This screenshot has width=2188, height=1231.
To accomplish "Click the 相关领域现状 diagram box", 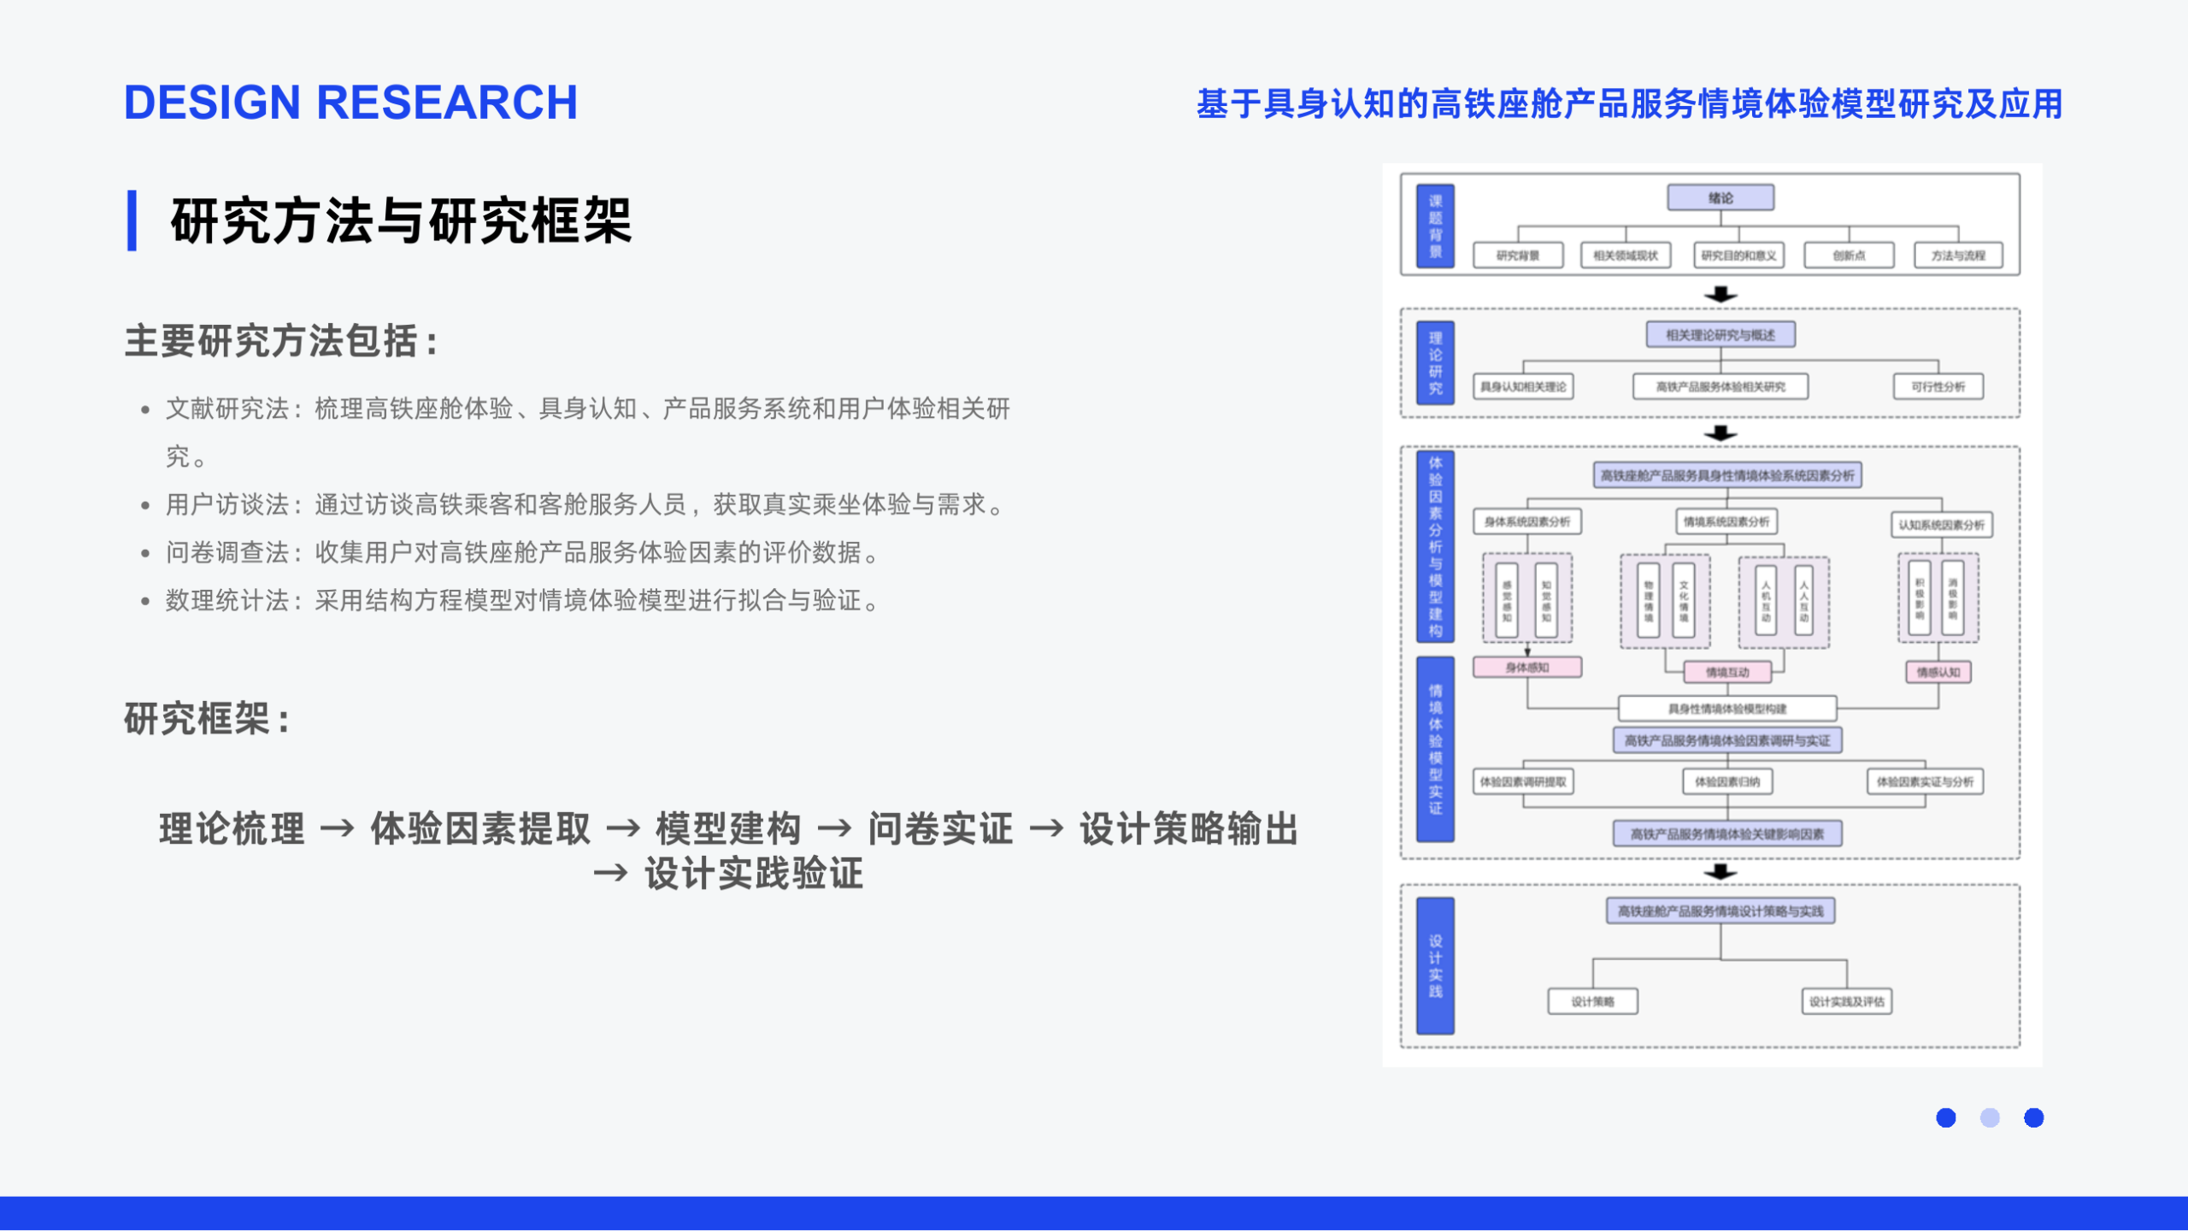I will (x=1626, y=256).
